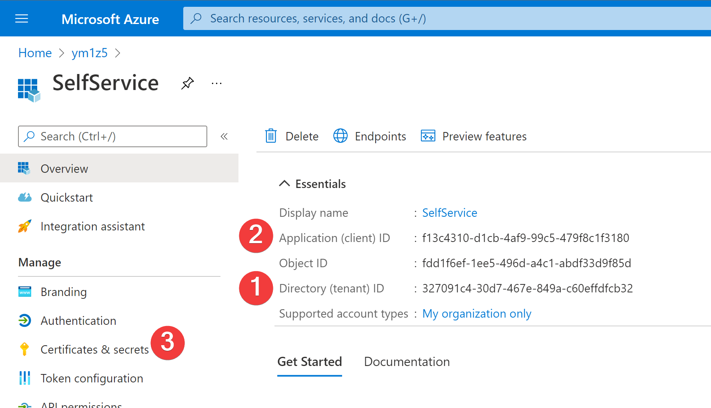The width and height of the screenshot is (711, 408).
Task: Click the Branding www icon
Action: [24, 292]
